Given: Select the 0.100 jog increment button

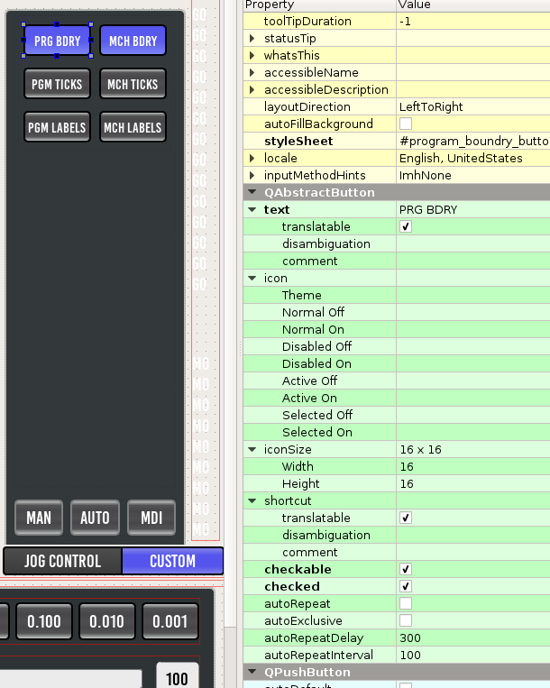Looking at the screenshot, I should coord(44,621).
